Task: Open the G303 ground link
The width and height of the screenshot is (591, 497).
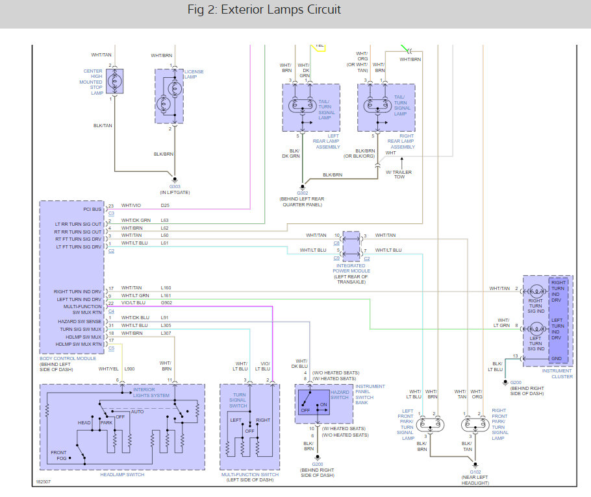Action: (x=175, y=186)
